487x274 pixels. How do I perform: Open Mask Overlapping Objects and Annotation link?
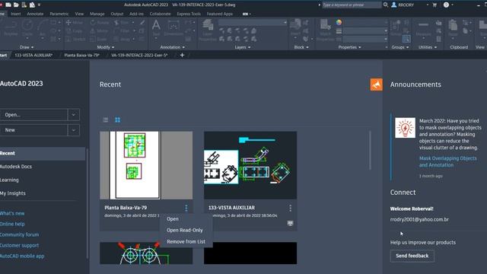447,161
